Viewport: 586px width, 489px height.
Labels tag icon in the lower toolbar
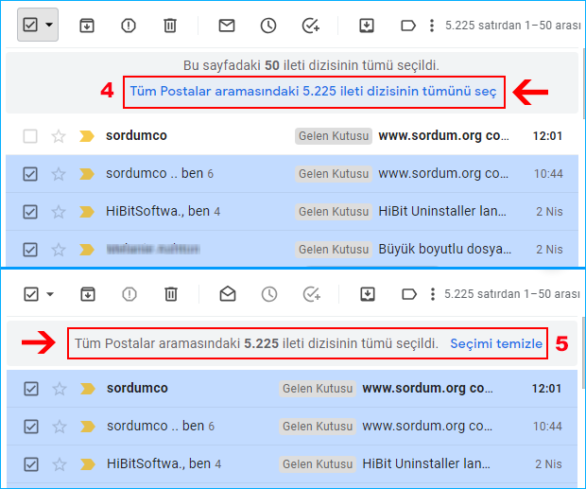tap(409, 294)
